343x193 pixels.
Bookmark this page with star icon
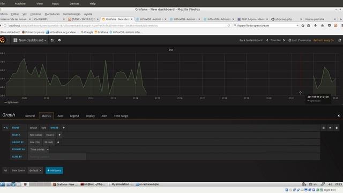(x=303, y=26)
